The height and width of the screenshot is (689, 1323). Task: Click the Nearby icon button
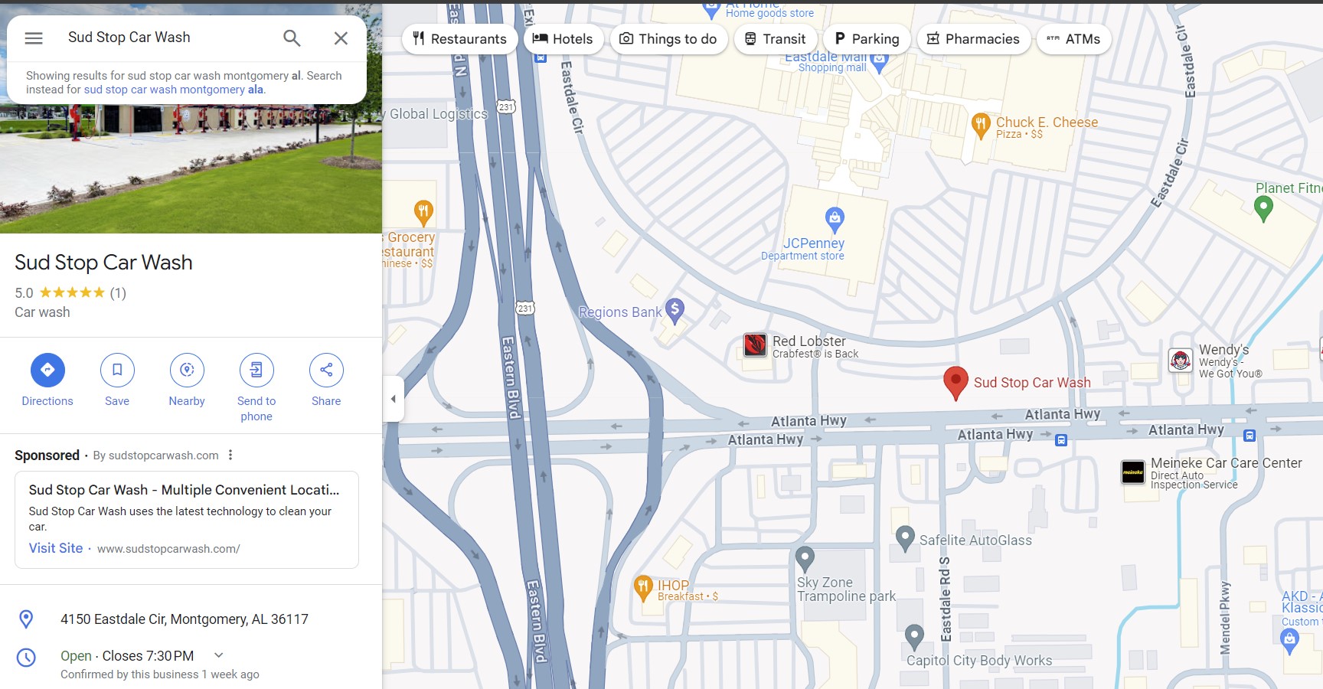(x=187, y=370)
